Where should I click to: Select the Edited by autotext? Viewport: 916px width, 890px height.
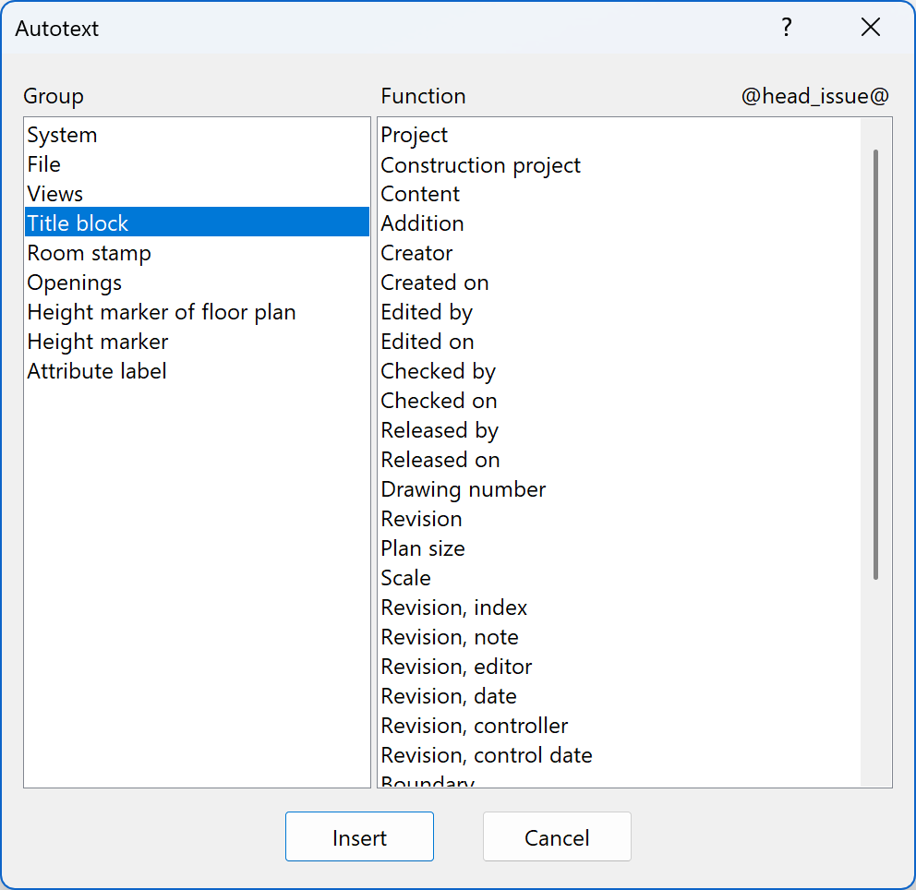(x=427, y=311)
